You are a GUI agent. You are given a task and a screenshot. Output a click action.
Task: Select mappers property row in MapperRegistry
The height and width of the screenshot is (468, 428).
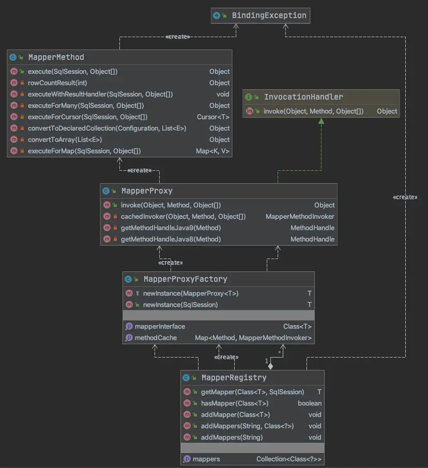(252, 459)
